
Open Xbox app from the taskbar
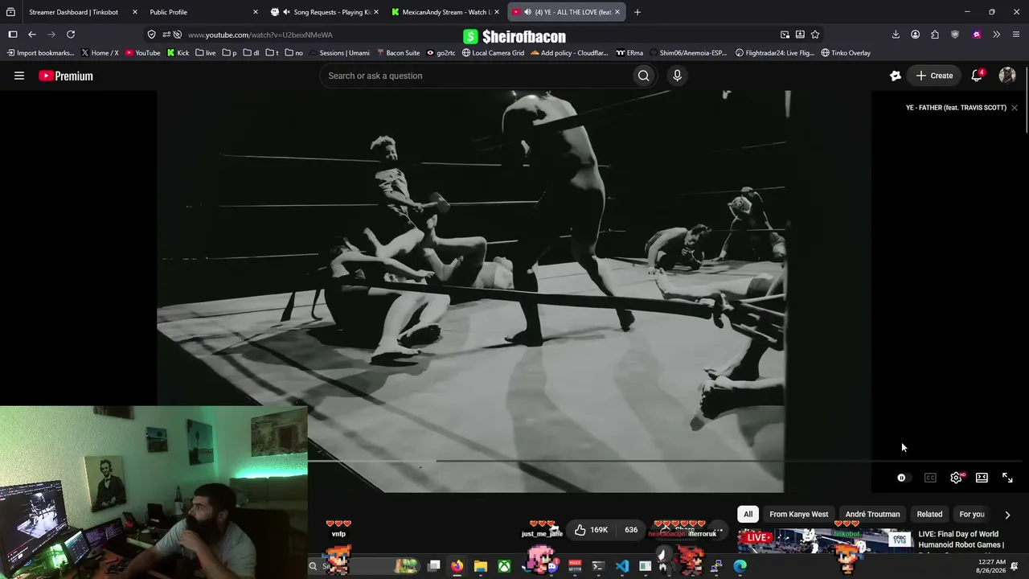(x=504, y=566)
